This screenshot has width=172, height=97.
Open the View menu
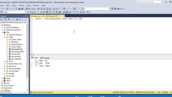8,5
